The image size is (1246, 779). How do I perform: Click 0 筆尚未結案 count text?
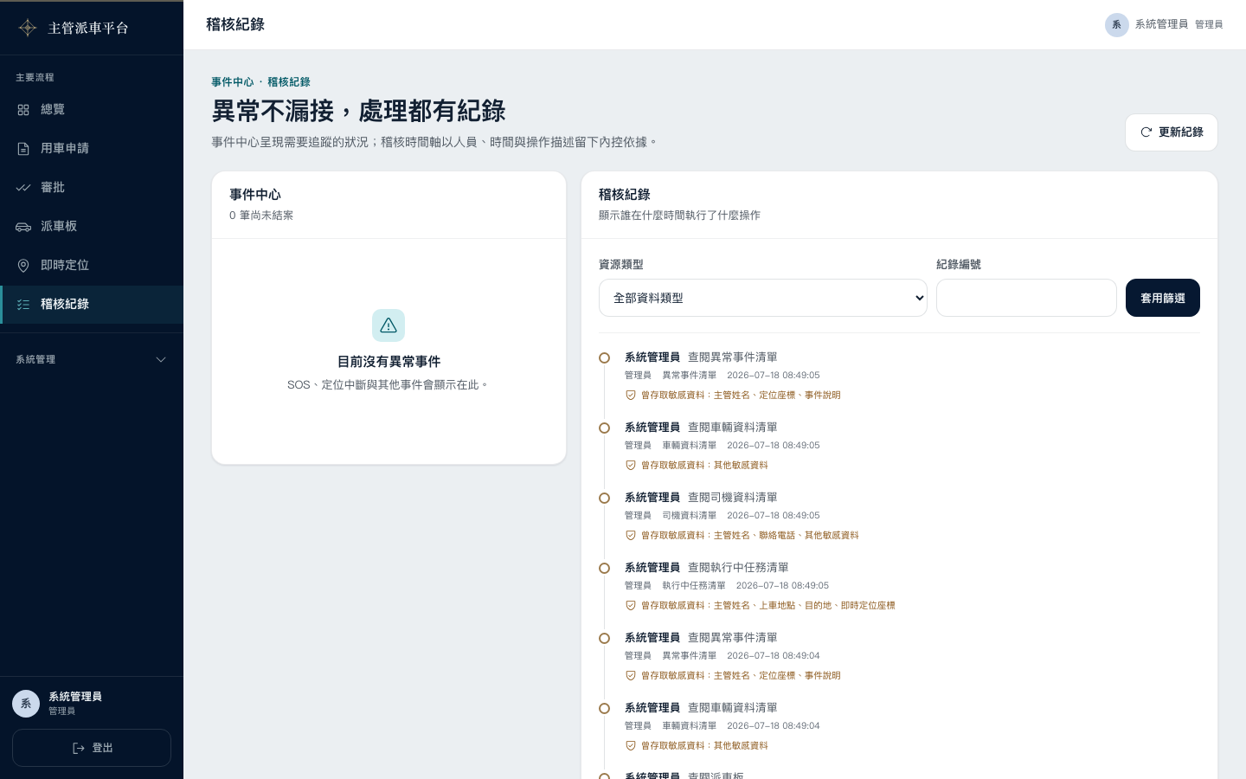tap(261, 216)
